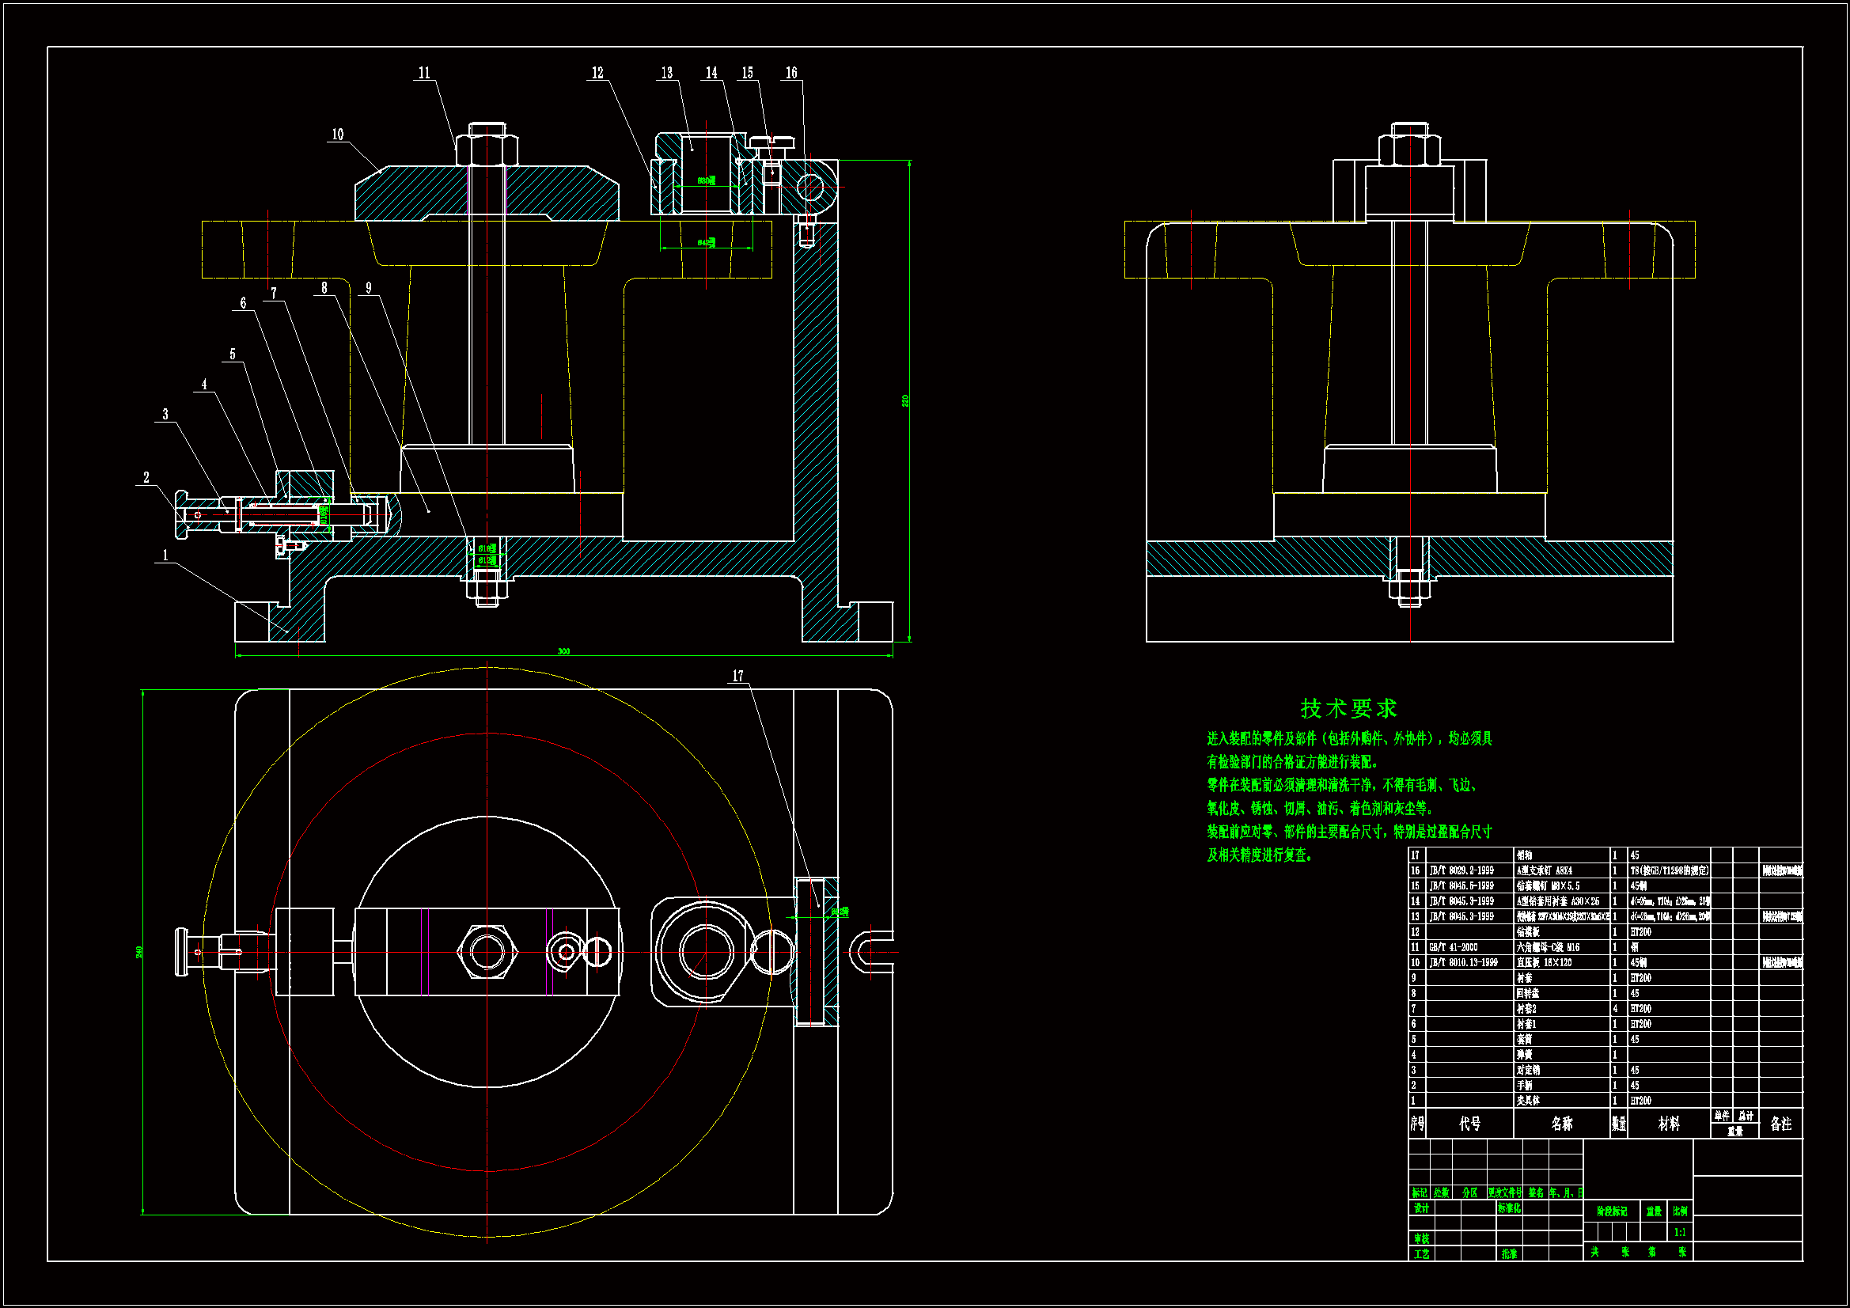1850x1308 pixels.
Task: Select the 1:1 scale value cell
Action: (x=1679, y=1232)
